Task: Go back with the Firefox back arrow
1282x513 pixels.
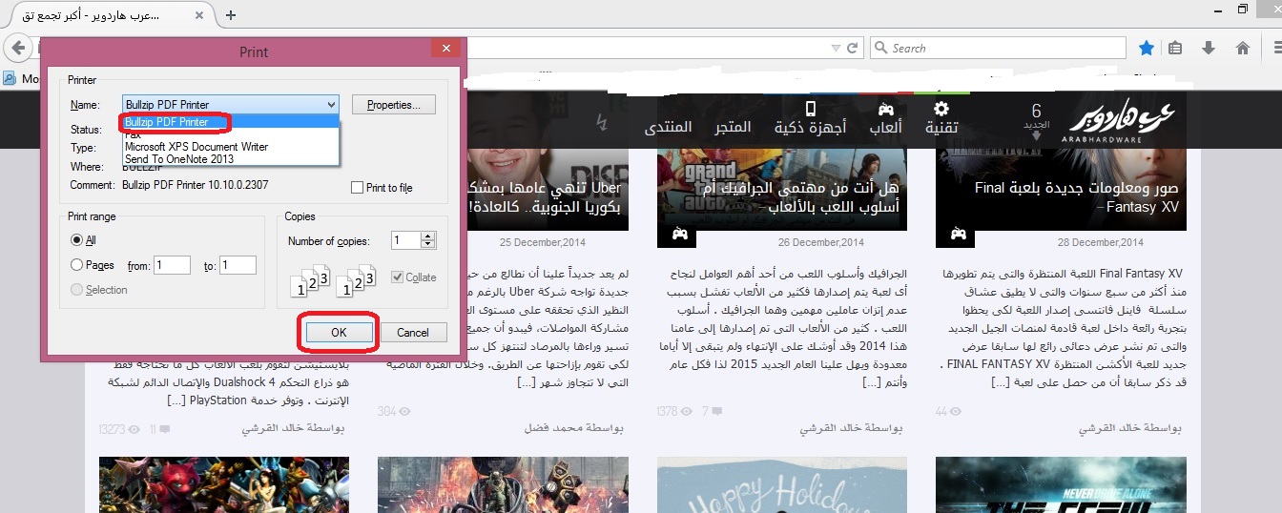Action: point(20,48)
